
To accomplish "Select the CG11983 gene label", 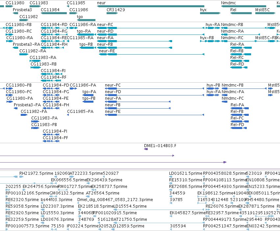I will point(38,3).
